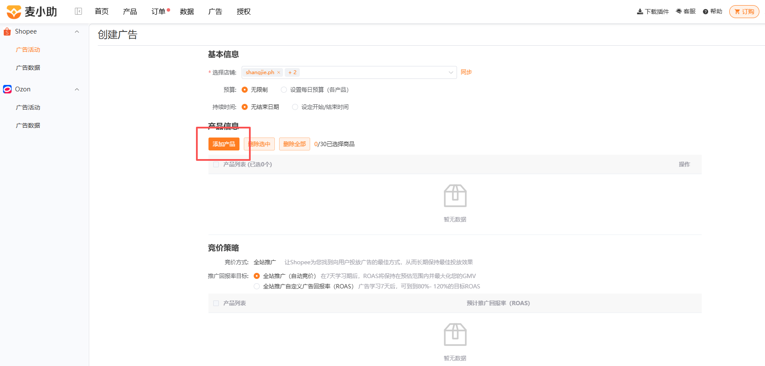Click the customer service headset icon

(679, 11)
